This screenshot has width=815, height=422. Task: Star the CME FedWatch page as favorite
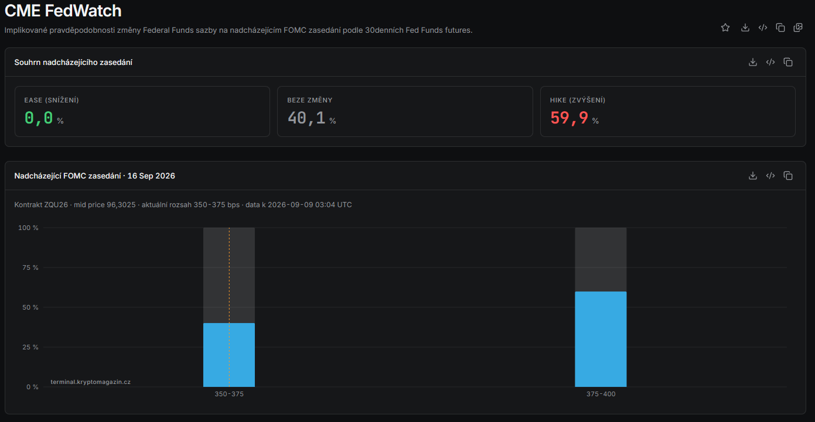725,28
